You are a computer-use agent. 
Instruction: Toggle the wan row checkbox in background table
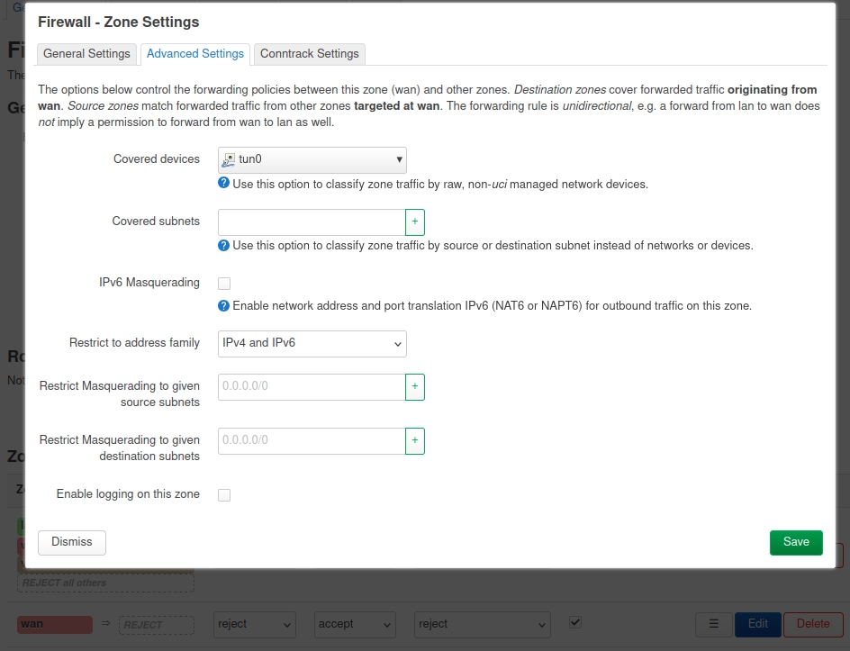click(x=575, y=622)
